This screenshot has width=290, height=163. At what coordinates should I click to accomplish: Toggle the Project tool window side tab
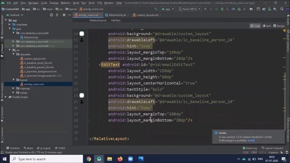tap(2, 50)
